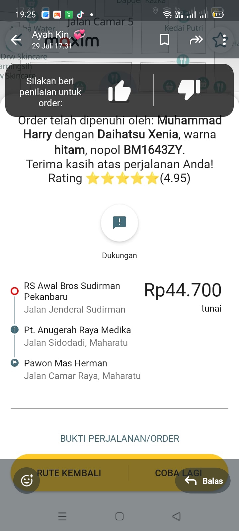Viewport: 239px width, 531px height.
Task: Rate order with thumbs down
Action: coord(189,90)
